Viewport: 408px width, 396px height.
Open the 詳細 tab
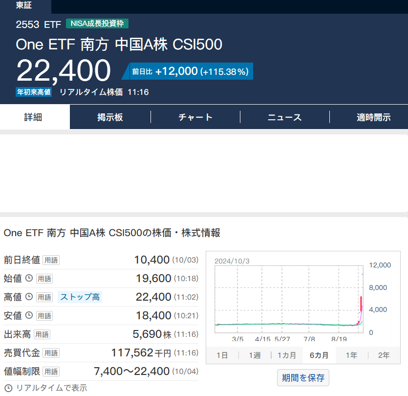[35, 117]
